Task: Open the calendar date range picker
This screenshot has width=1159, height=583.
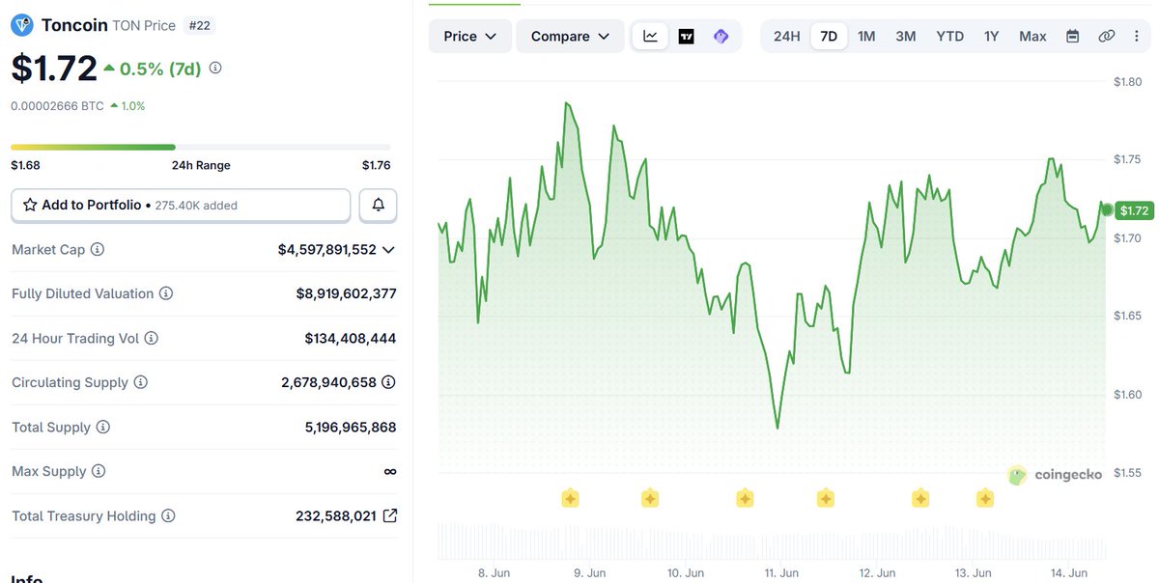Action: [1072, 36]
